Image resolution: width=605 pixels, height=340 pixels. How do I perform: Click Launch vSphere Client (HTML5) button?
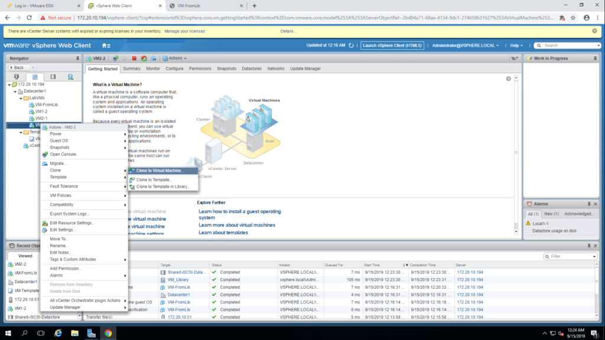tap(392, 45)
